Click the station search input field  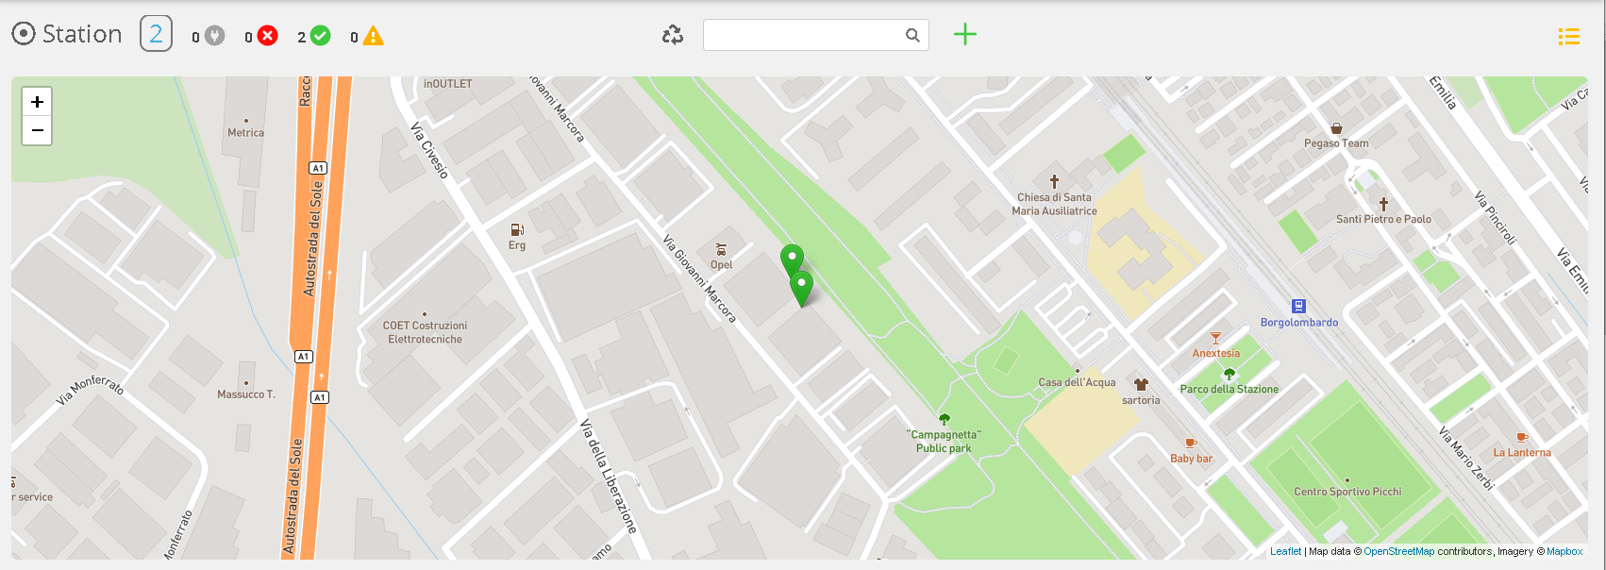coord(804,35)
